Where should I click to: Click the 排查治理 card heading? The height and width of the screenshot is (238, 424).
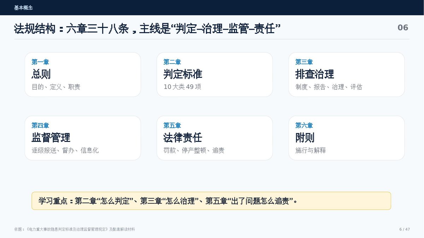point(314,74)
